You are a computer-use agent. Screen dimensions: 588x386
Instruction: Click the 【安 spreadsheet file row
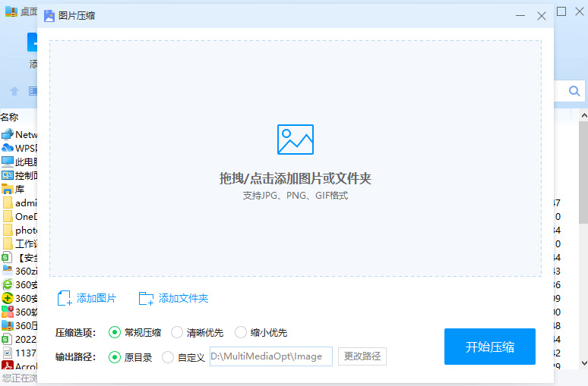19,257
